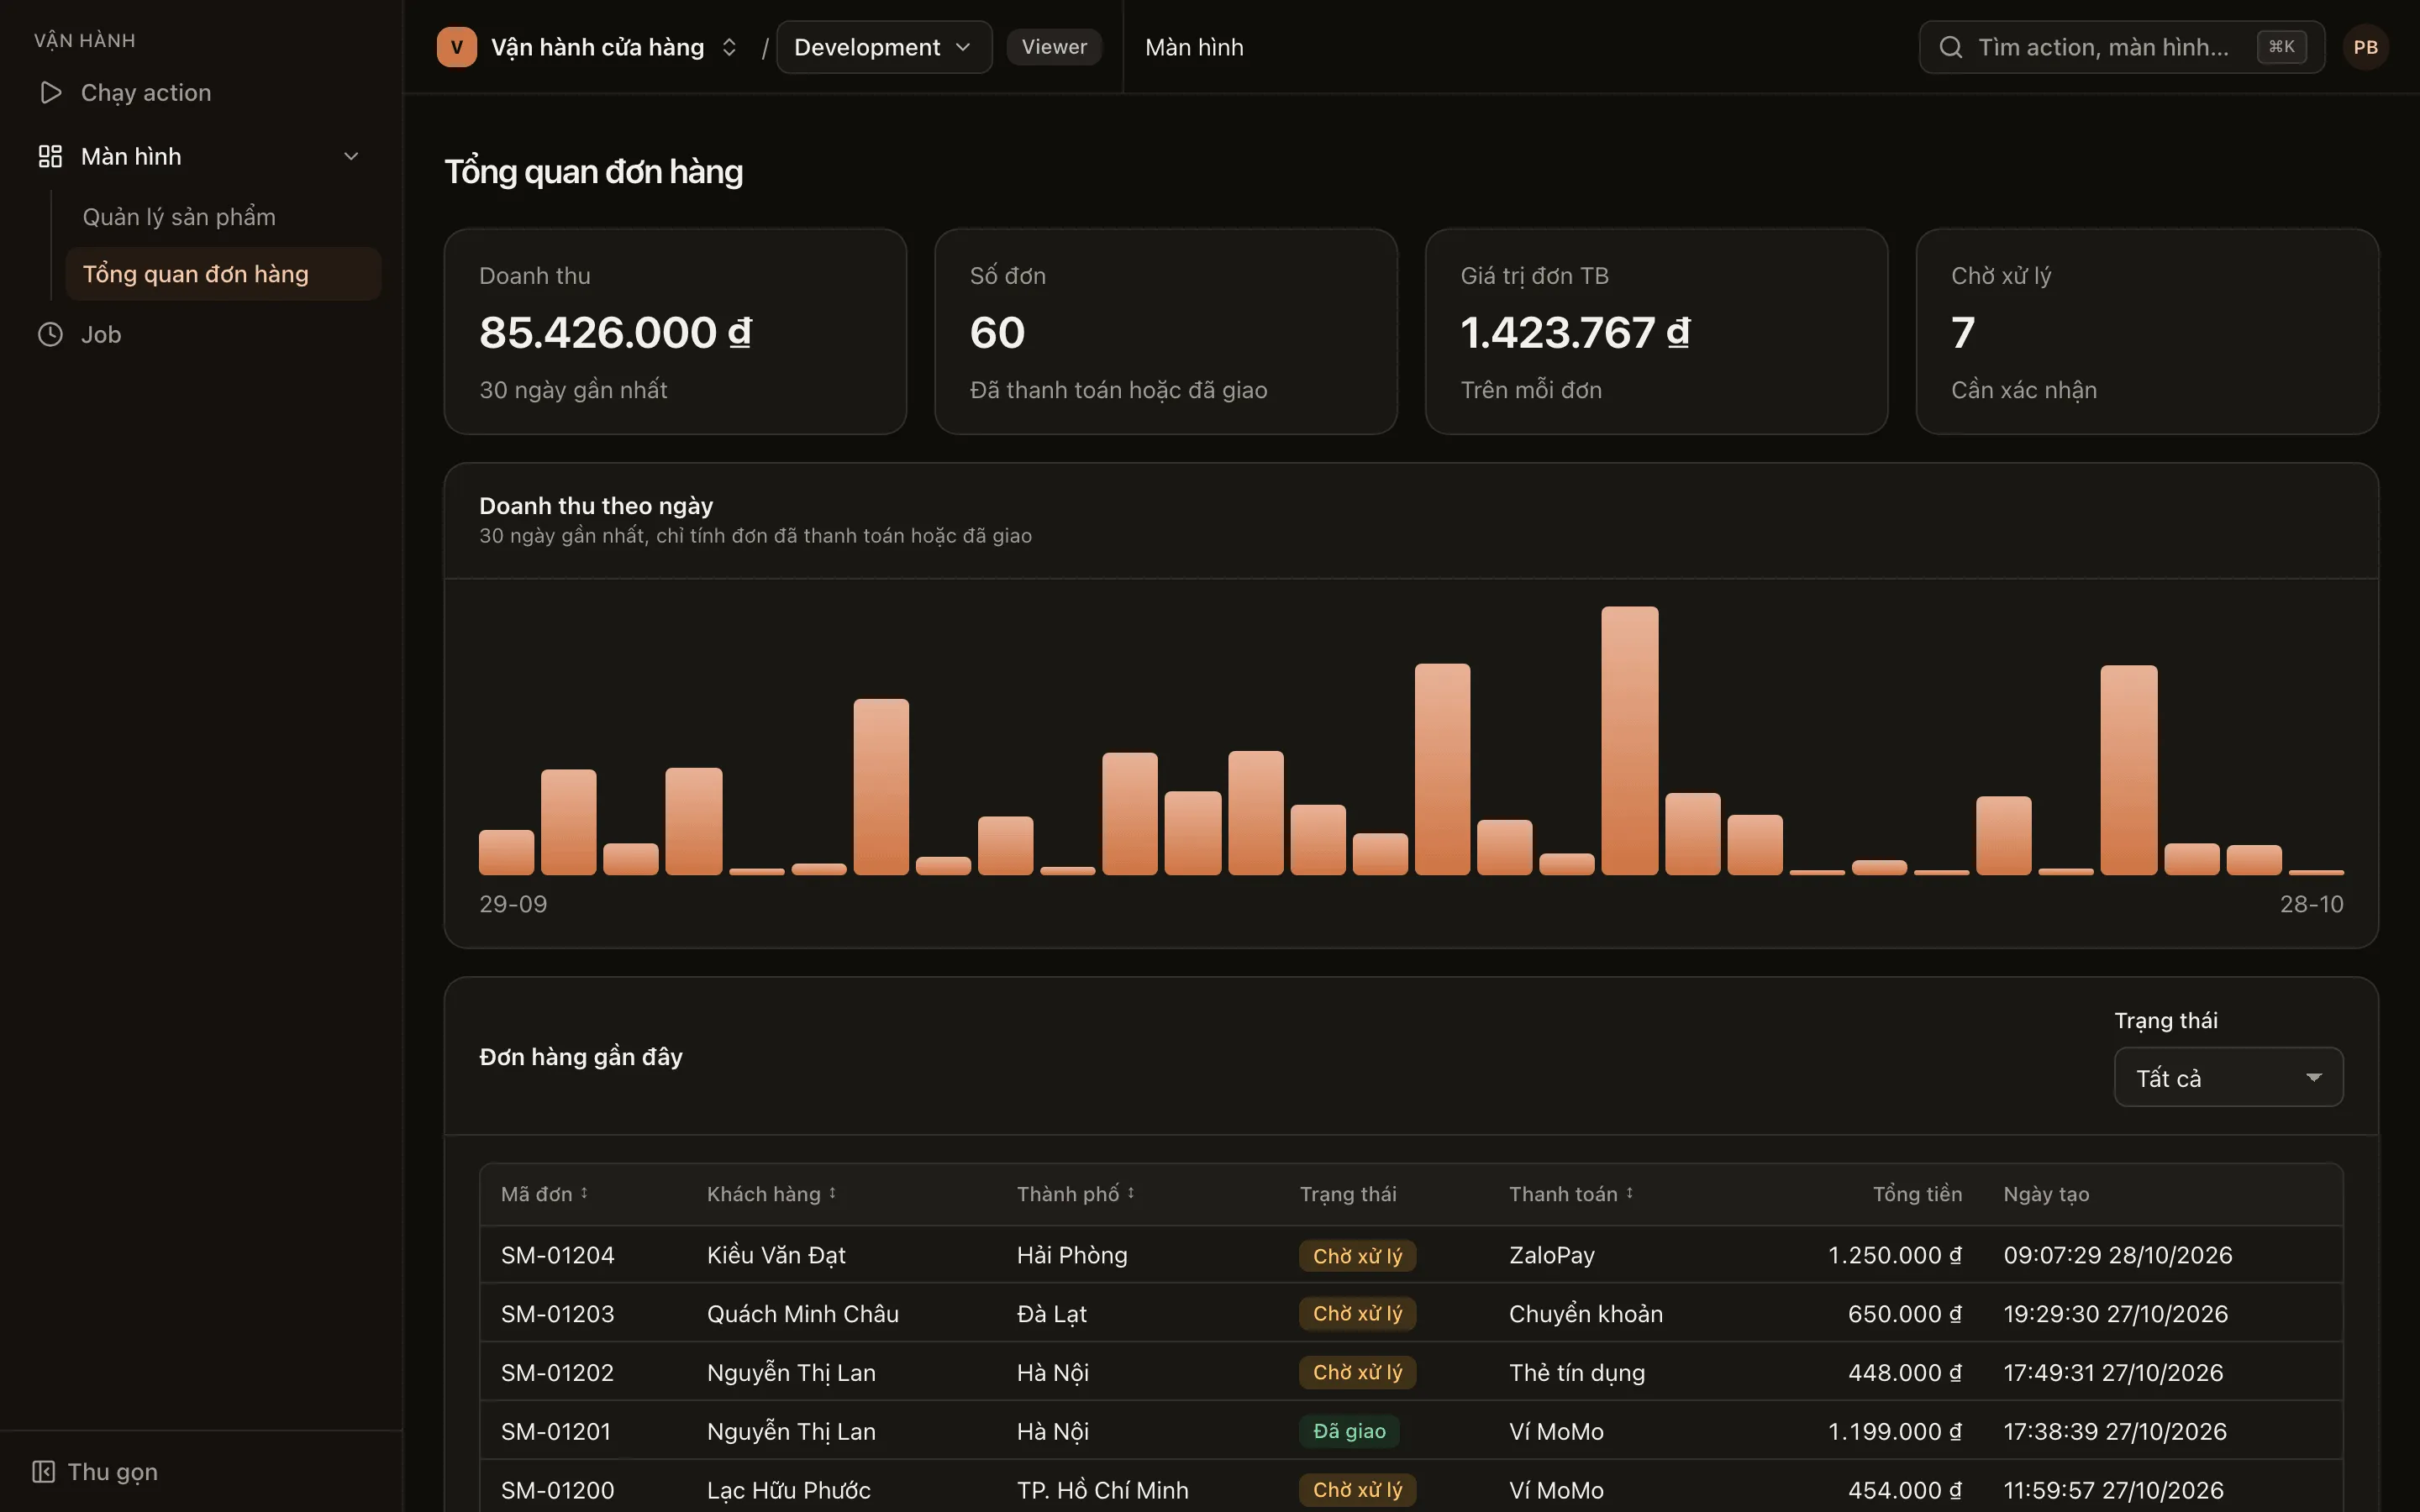
Task: Click total 1.199.000 đ cell
Action: point(1895,1431)
